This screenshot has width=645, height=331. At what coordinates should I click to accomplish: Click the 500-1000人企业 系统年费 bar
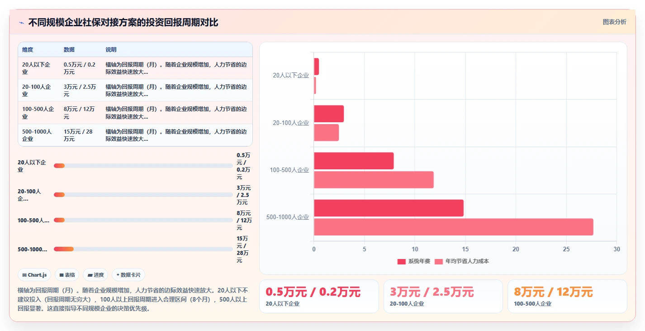coord(389,208)
